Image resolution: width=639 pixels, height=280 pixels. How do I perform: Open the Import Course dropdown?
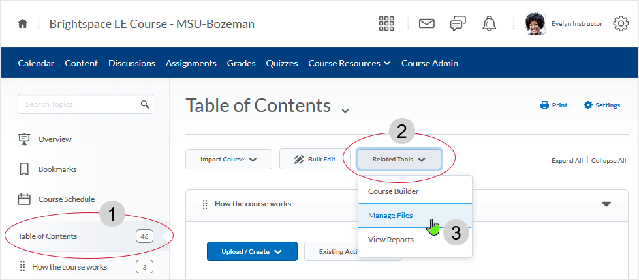tap(228, 160)
